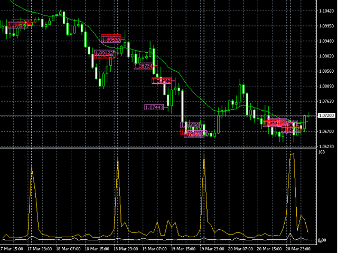
Task: Select the red 1.08784 price label
Action: 143,66
